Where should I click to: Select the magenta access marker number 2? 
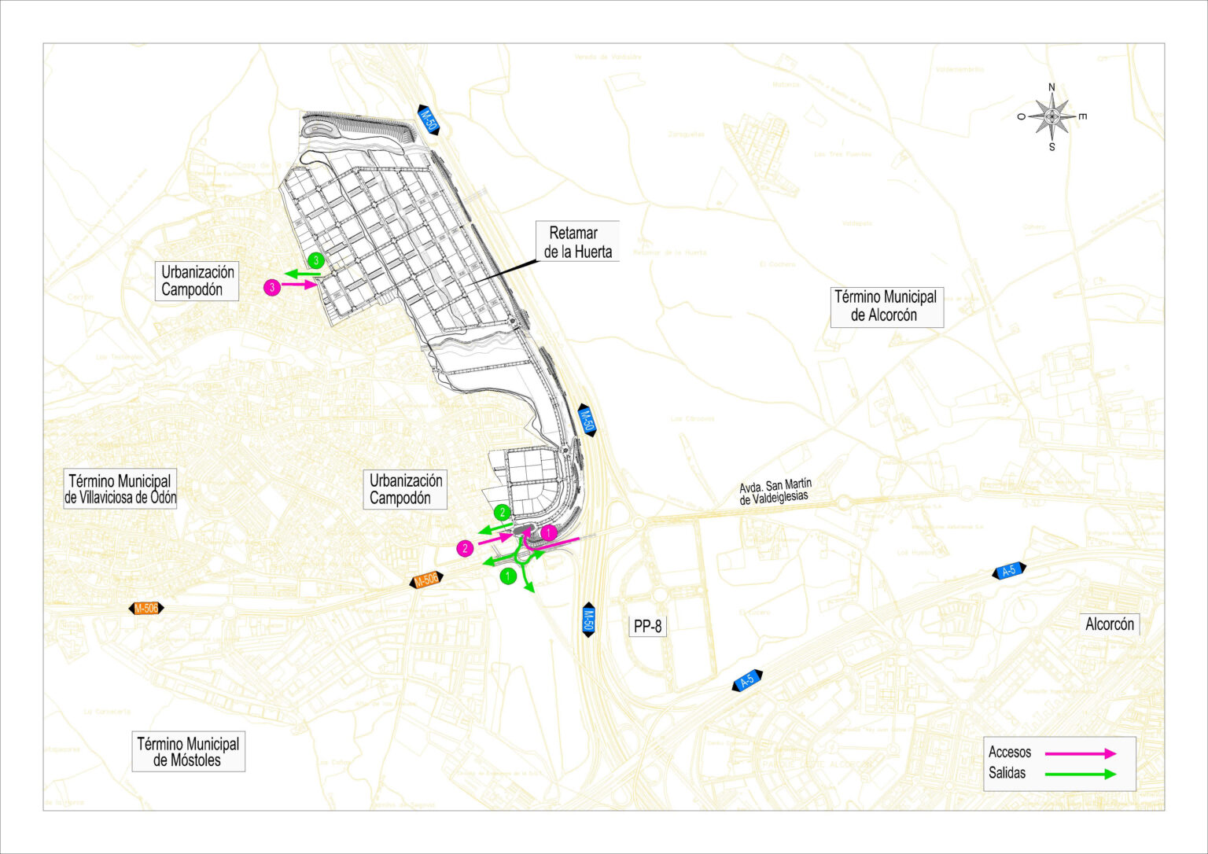pos(466,548)
